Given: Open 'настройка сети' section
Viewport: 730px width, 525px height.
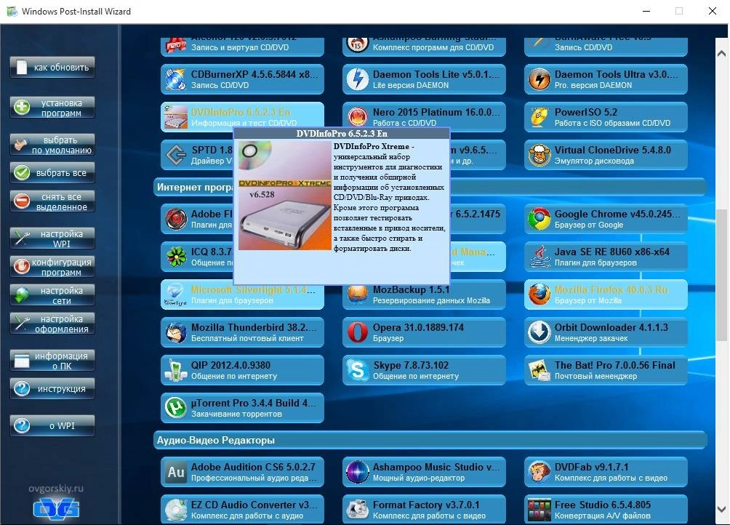Looking at the screenshot, I should pos(52,295).
